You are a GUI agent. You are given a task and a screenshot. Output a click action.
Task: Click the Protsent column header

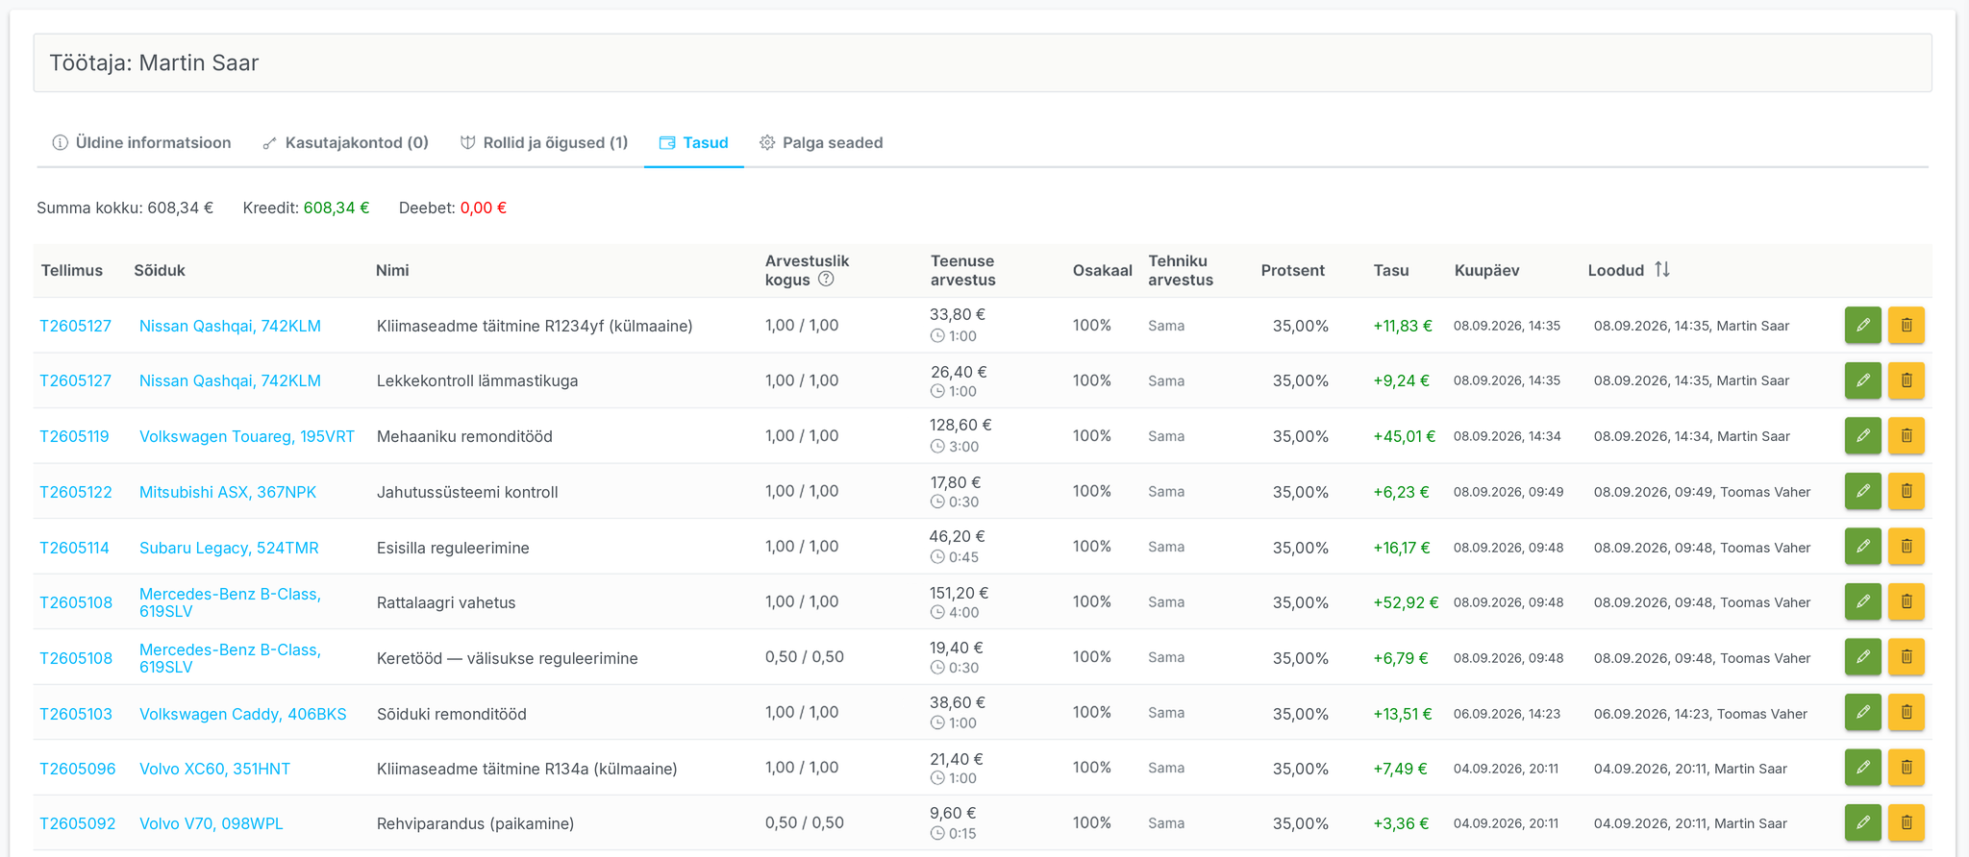tap(1293, 270)
